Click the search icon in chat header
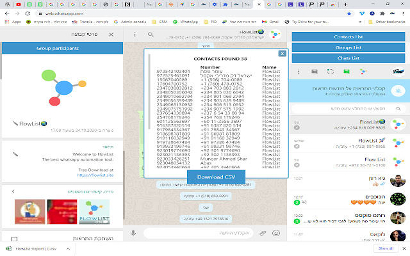 [x=151, y=34]
